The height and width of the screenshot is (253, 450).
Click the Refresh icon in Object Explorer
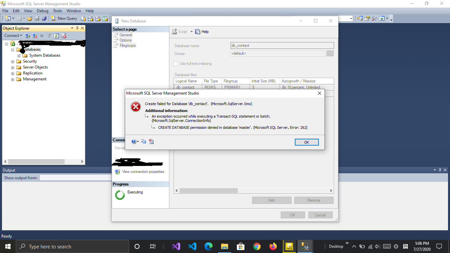tap(56, 36)
